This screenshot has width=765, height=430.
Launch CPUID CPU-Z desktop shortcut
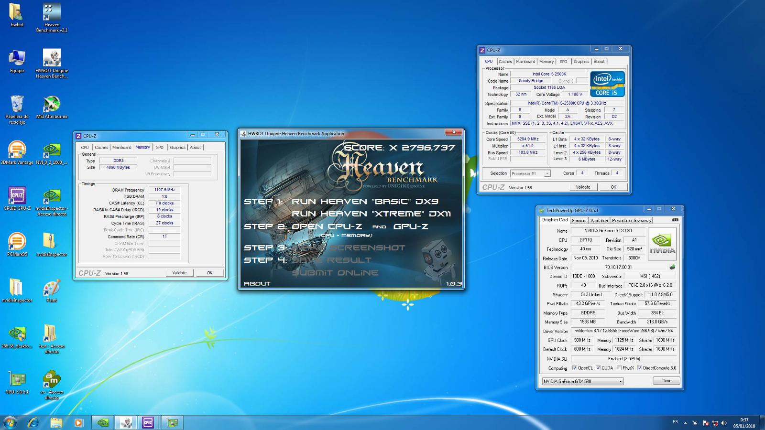tap(17, 199)
